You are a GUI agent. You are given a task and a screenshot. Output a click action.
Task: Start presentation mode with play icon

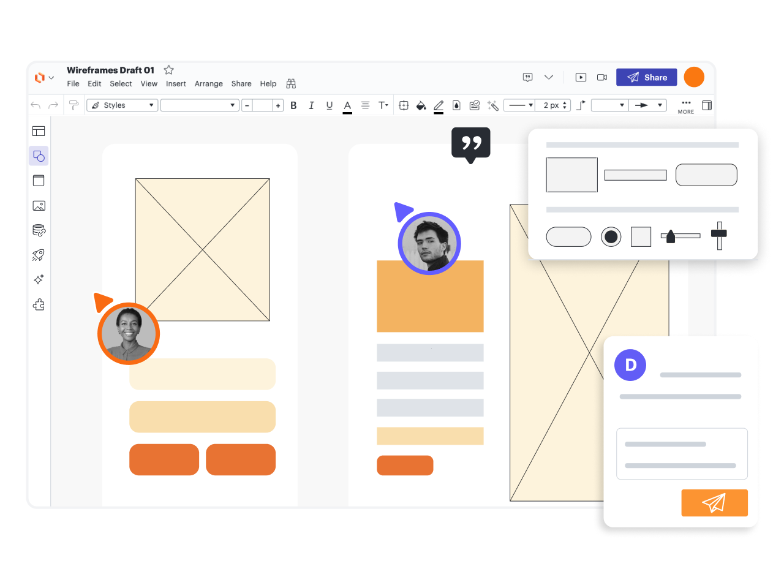pyautogui.click(x=581, y=77)
